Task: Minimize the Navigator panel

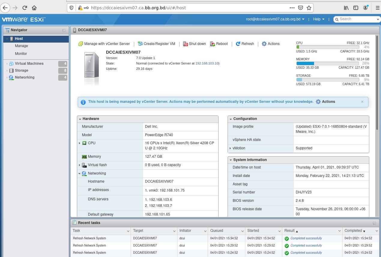Action: point(64,30)
